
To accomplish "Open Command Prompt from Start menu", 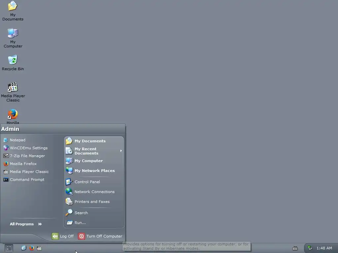I will click(x=24, y=180).
